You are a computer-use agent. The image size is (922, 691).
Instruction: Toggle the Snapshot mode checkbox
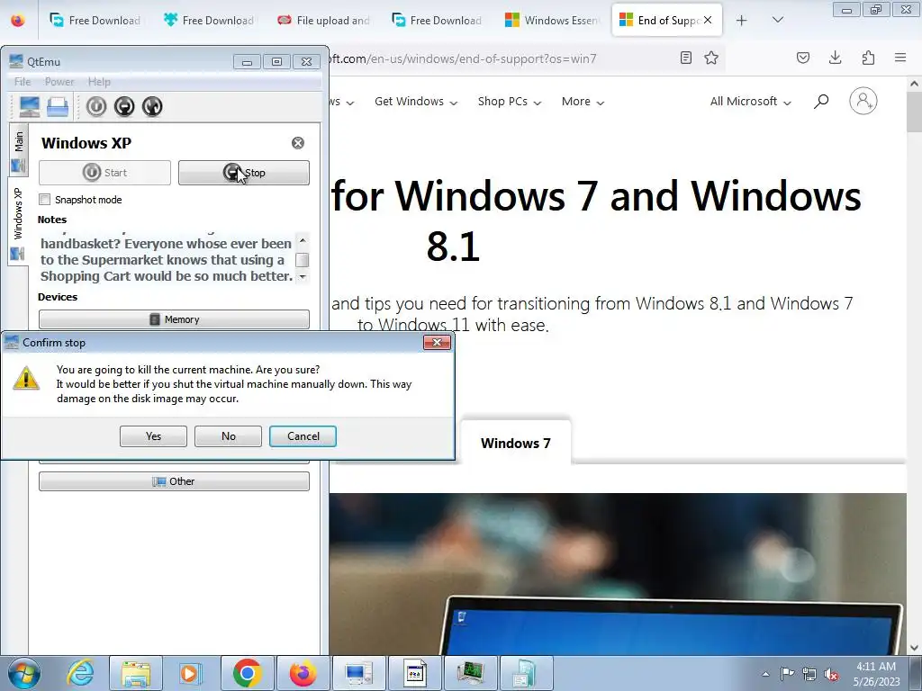pos(45,199)
